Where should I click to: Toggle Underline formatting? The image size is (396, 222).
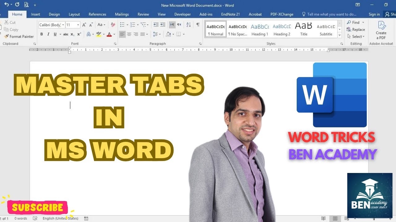coord(55,34)
